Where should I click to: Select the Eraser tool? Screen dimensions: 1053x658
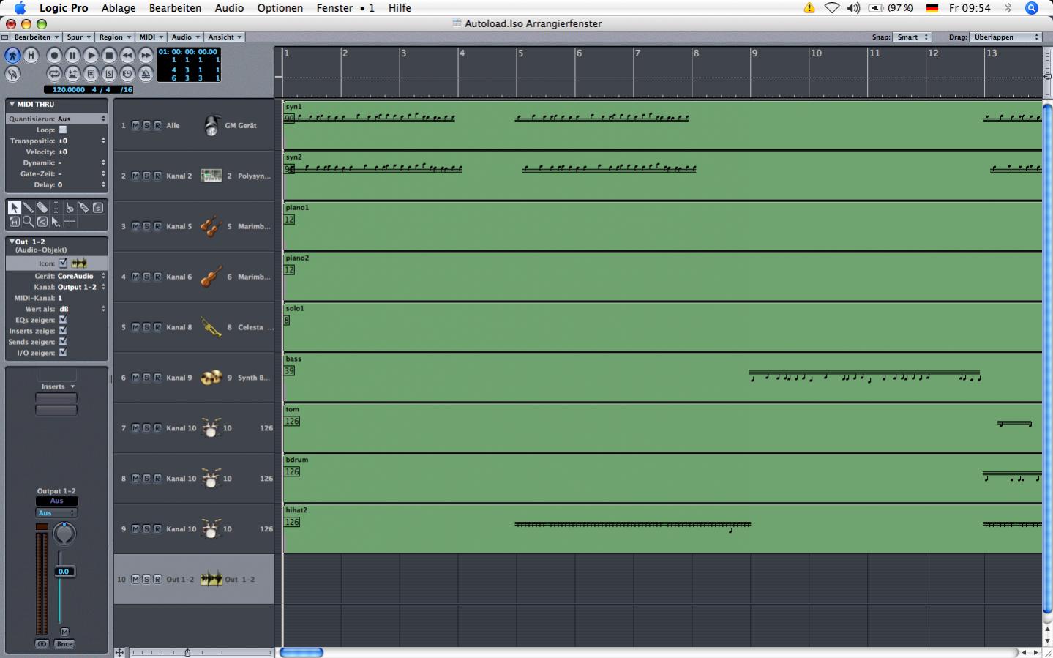click(x=42, y=208)
